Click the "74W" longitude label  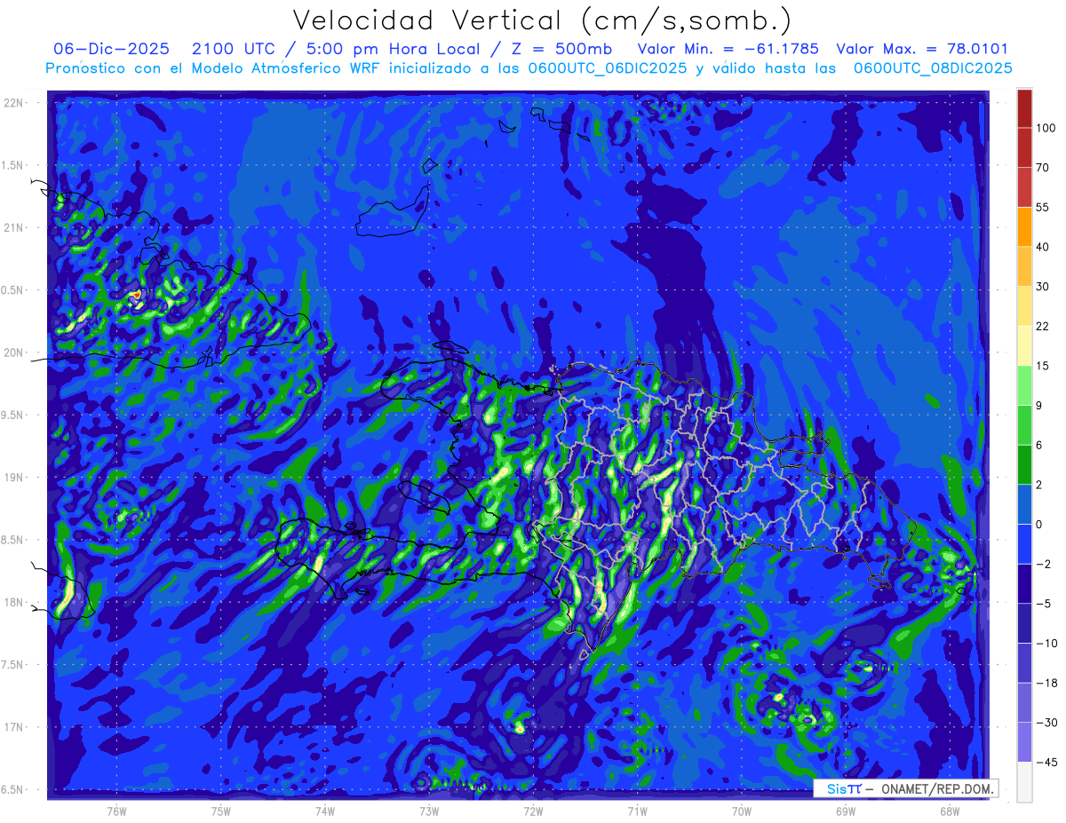[x=325, y=811]
